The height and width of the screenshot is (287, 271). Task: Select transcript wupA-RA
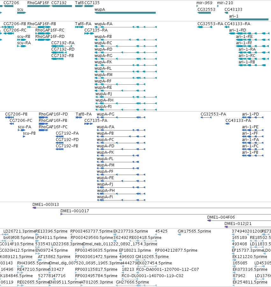click(125, 27)
